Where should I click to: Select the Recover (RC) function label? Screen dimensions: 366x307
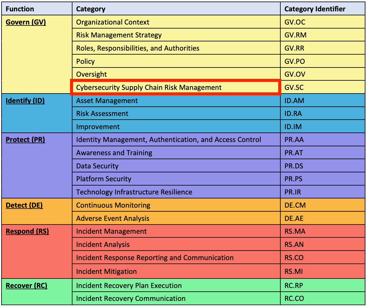click(x=26, y=286)
